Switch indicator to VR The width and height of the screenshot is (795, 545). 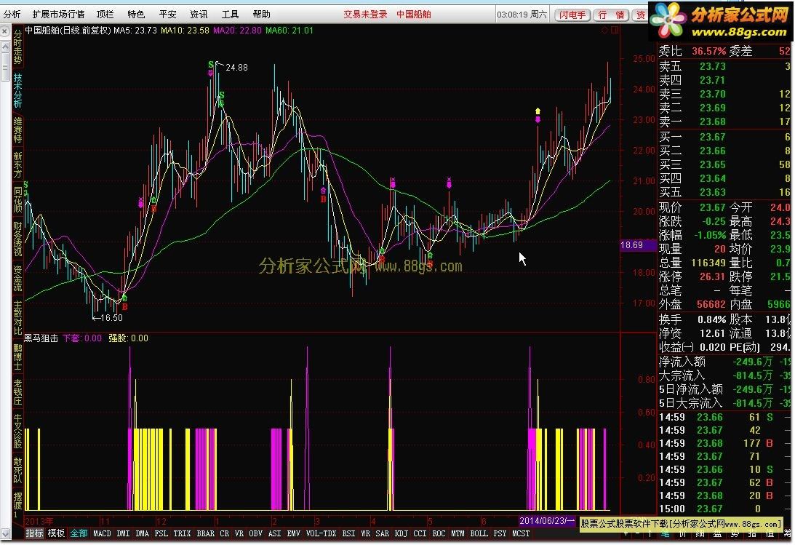(x=239, y=533)
